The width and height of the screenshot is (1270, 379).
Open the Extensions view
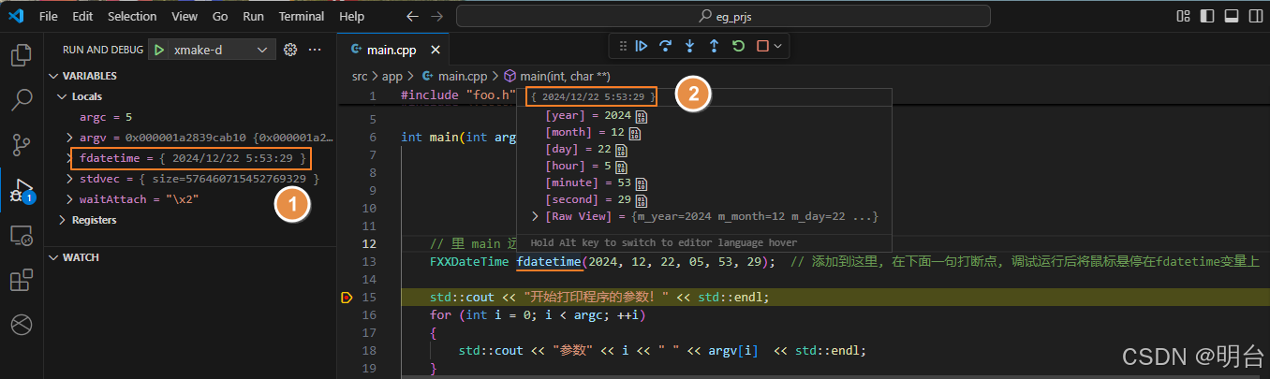tap(21, 280)
